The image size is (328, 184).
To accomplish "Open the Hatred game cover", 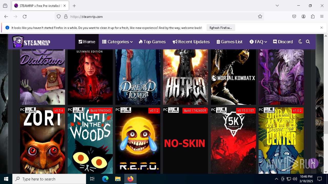I will click(186, 77).
